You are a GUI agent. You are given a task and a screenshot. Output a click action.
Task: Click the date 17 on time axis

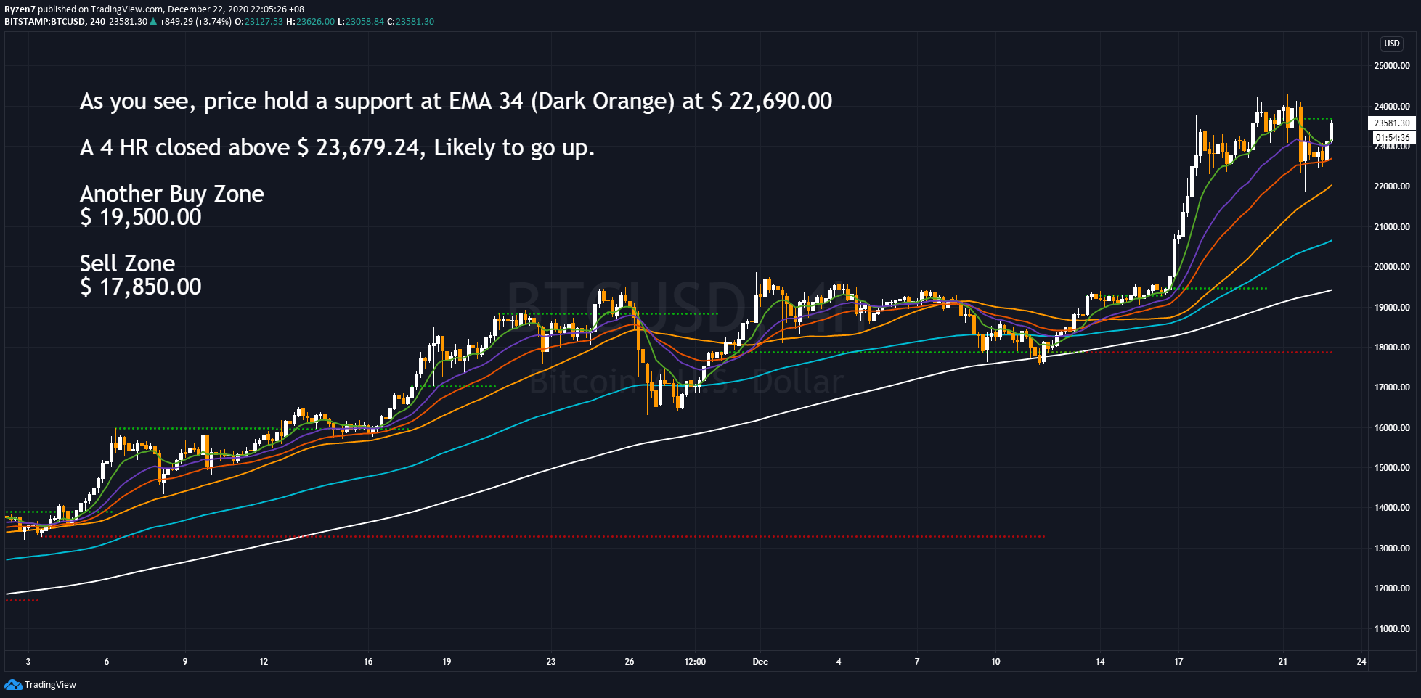click(1178, 662)
